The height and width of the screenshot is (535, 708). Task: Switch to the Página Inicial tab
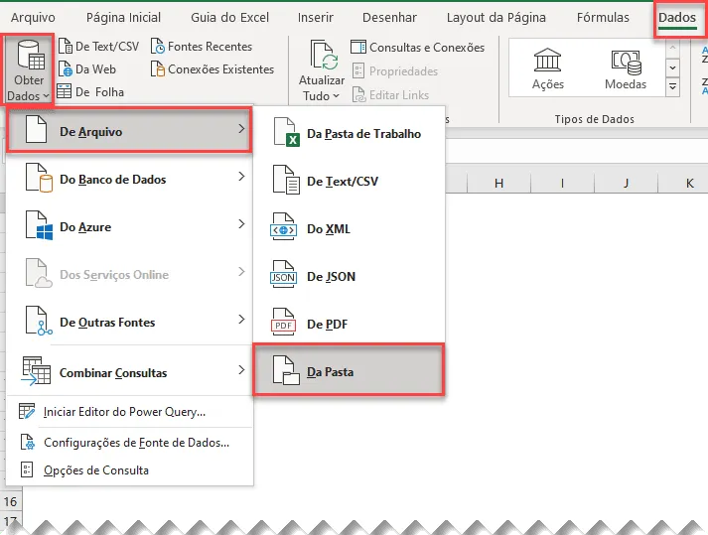pos(123,18)
